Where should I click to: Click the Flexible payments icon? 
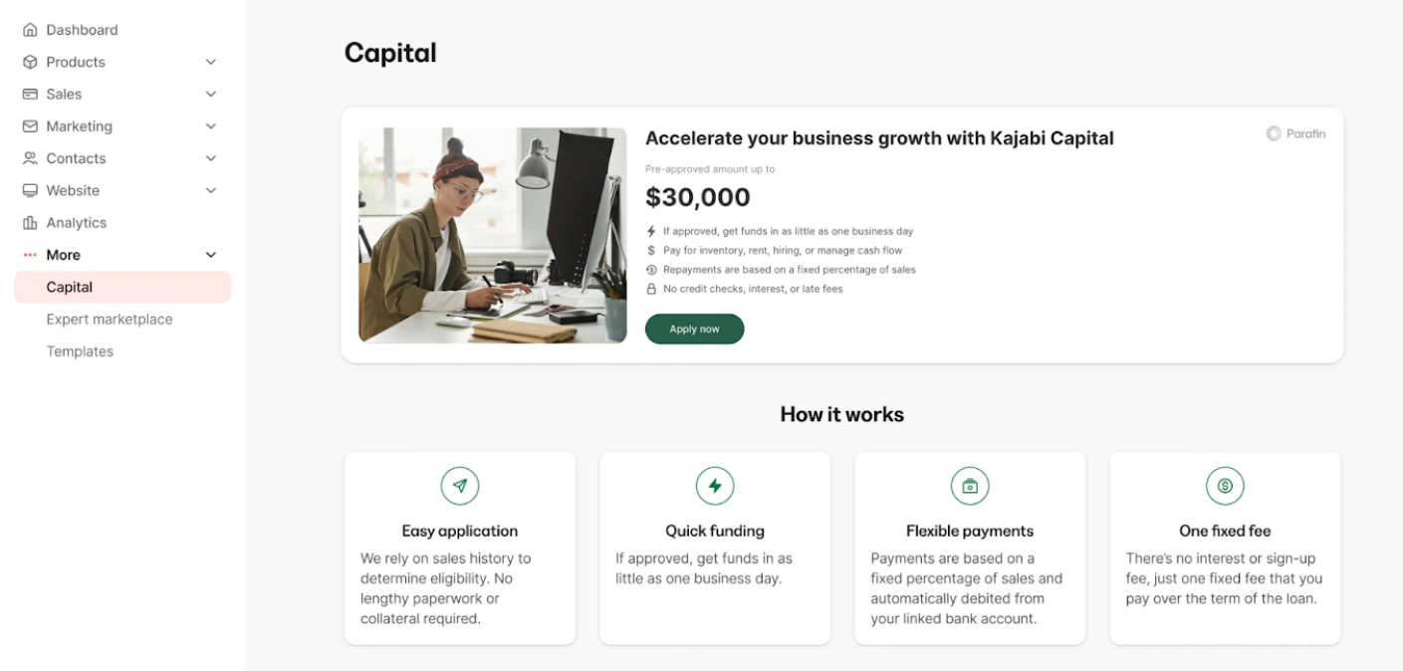(x=969, y=486)
